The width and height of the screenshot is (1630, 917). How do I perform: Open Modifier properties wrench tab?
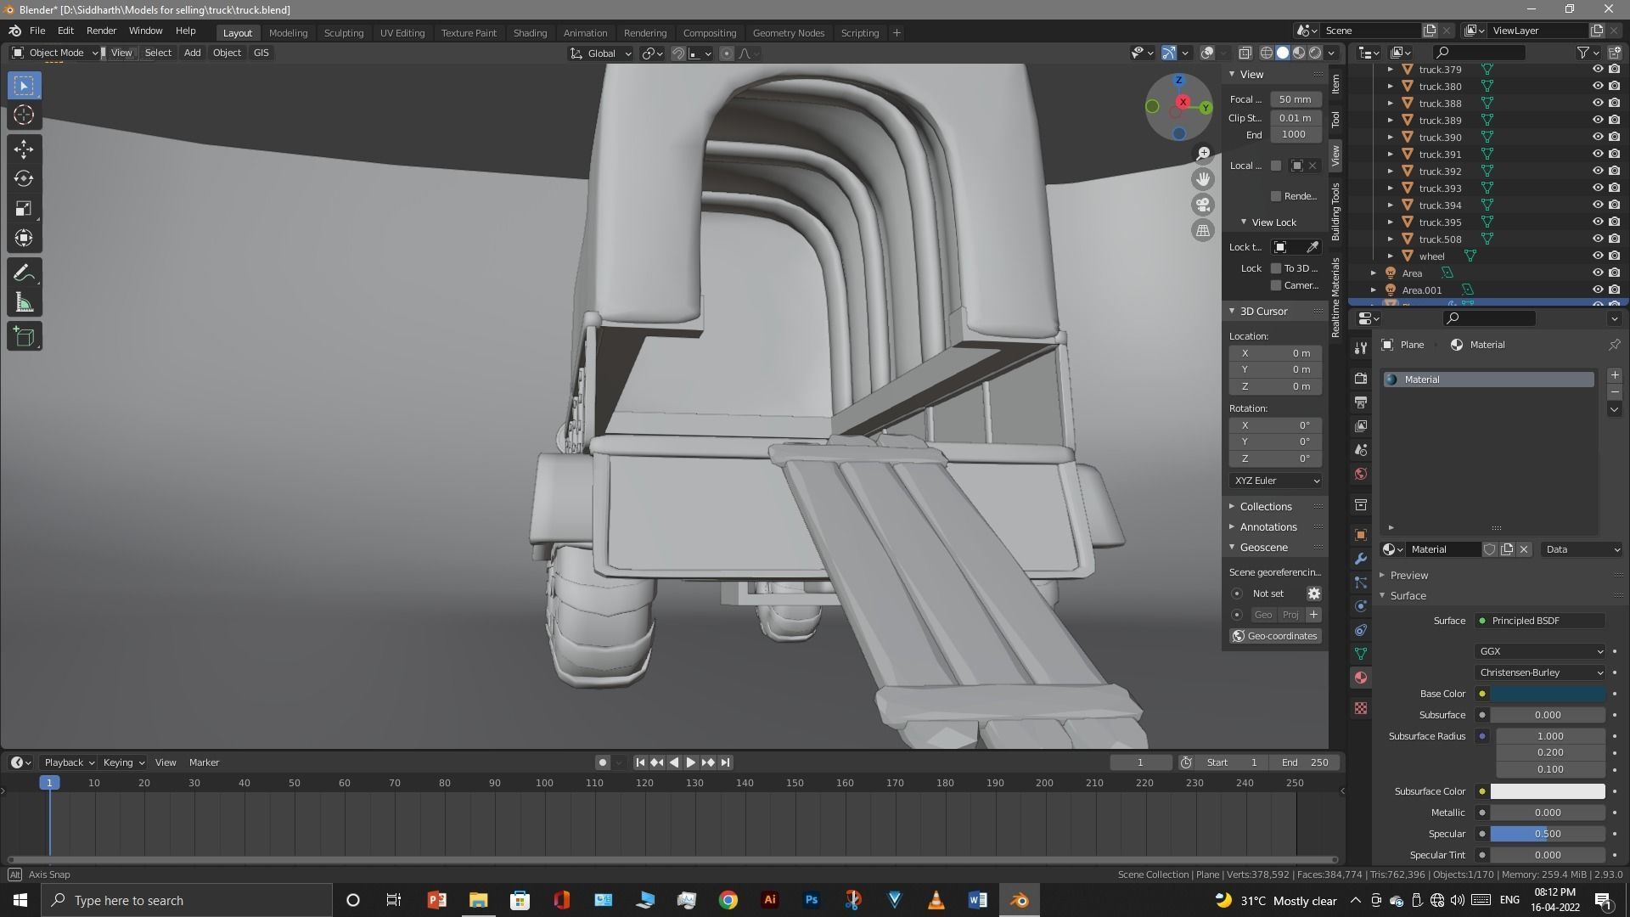tap(1361, 559)
